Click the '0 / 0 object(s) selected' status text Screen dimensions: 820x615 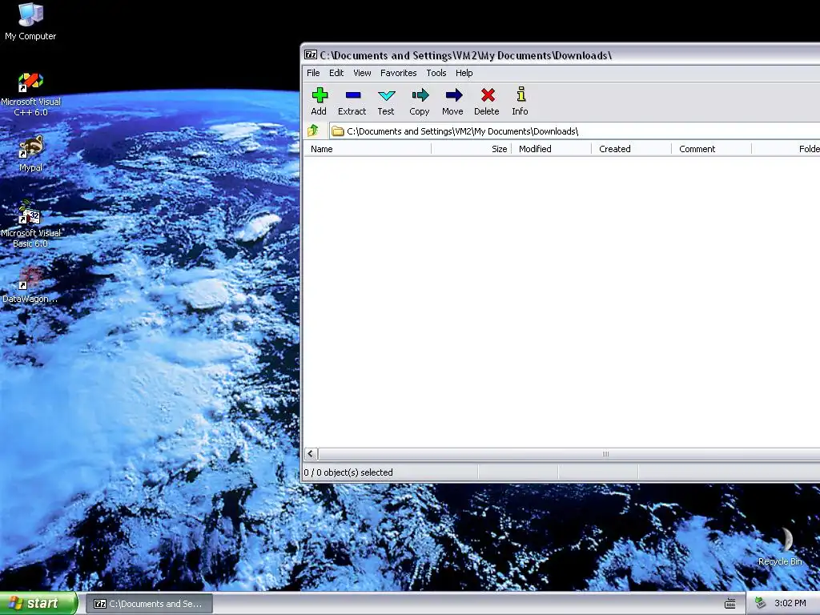click(x=348, y=472)
